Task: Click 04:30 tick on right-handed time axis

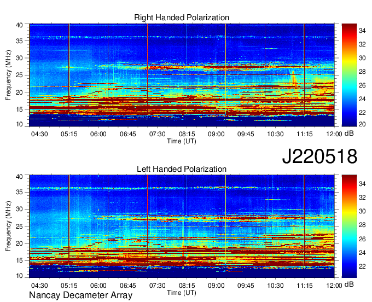Action: coord(39,134)
